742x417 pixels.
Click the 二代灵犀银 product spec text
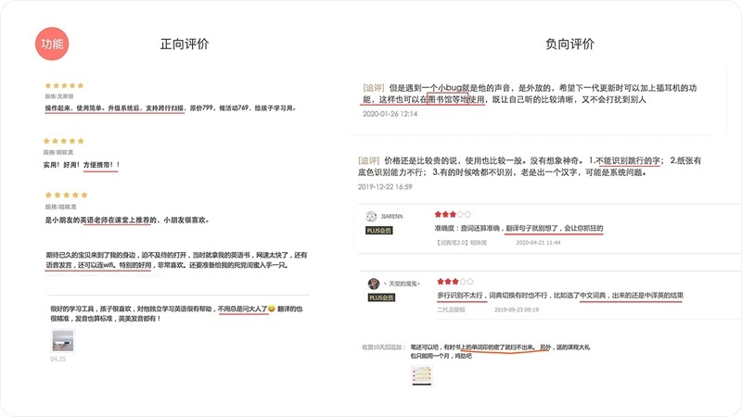[451, 310]
